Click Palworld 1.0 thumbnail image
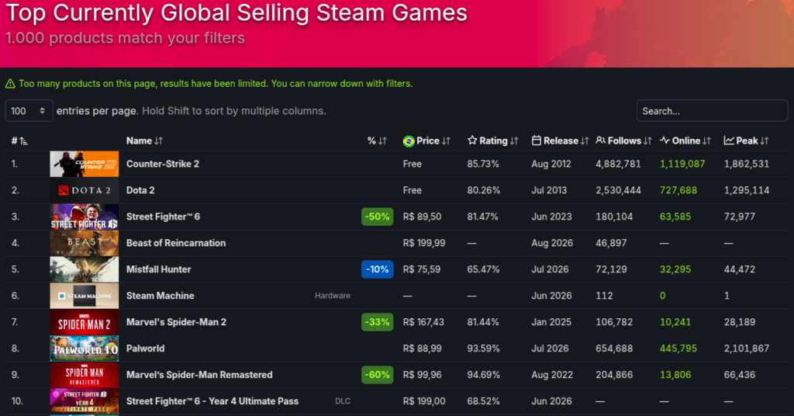 [84, 348]
